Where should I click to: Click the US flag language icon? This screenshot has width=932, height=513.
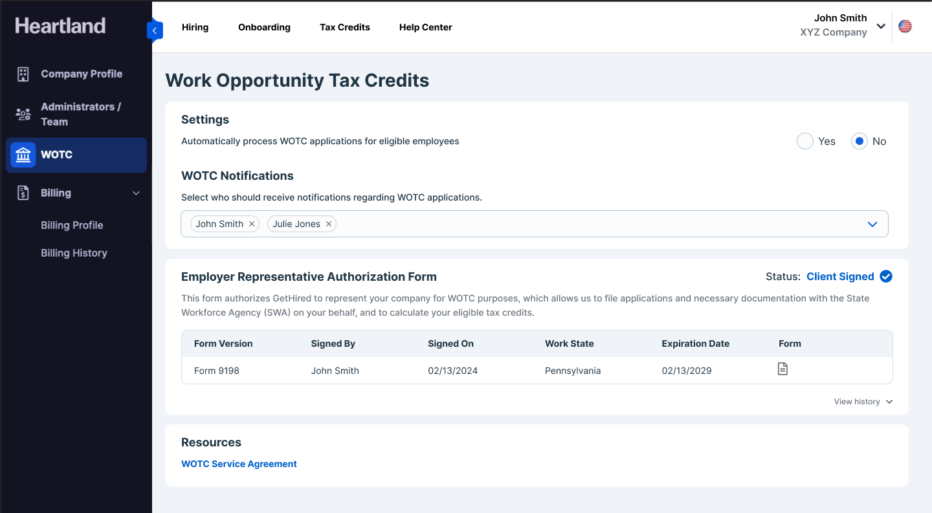(905, 27)
